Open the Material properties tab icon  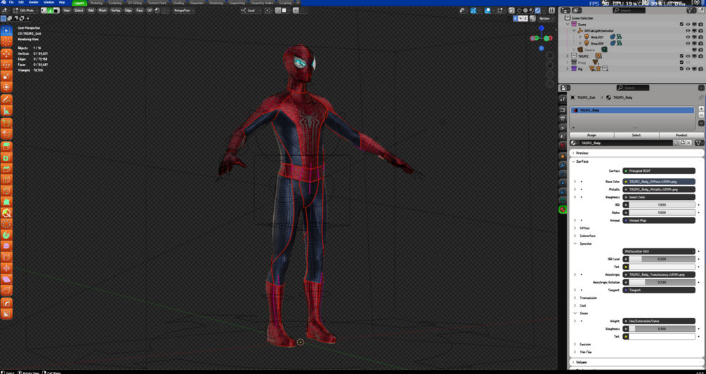click(x=563, y=209)
